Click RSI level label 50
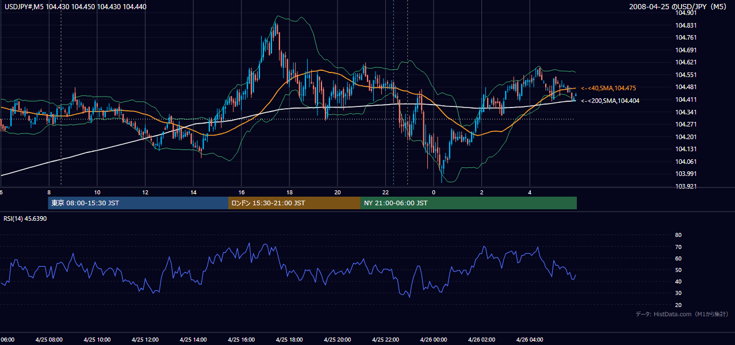The image size is (735, 345). [x=678, y=270]
